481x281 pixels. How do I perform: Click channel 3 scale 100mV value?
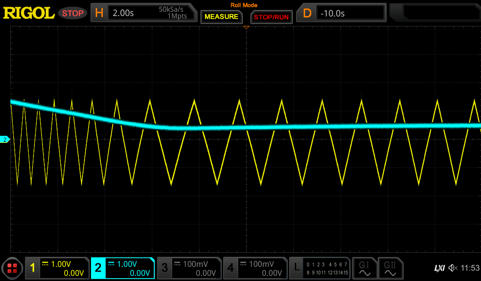click(195, 264)
